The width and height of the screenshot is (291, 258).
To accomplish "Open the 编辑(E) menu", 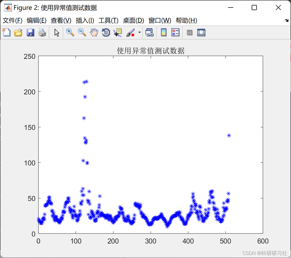I will pos(37,20).
